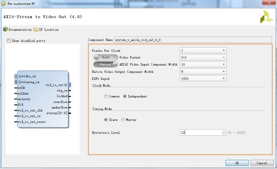Viewport: 277px width, 169px height.
Task: Click the aclk port label
Action: point(21,88)
